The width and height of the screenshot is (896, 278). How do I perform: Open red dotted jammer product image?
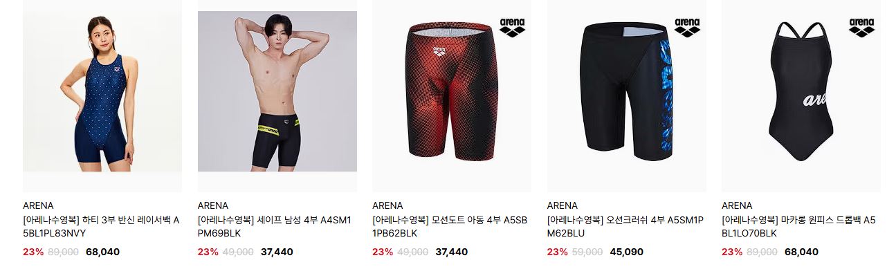coord(452,96)
